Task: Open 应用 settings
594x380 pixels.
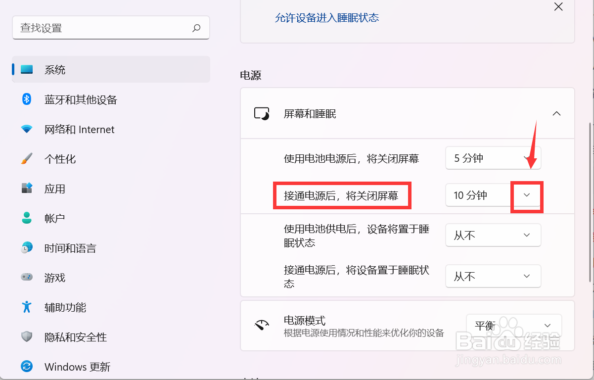Action: (x=54, y=189)
